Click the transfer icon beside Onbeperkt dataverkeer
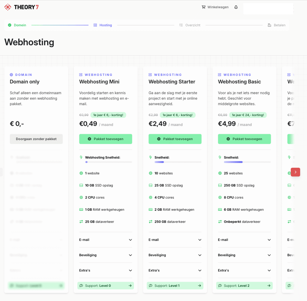 (220, 222)
